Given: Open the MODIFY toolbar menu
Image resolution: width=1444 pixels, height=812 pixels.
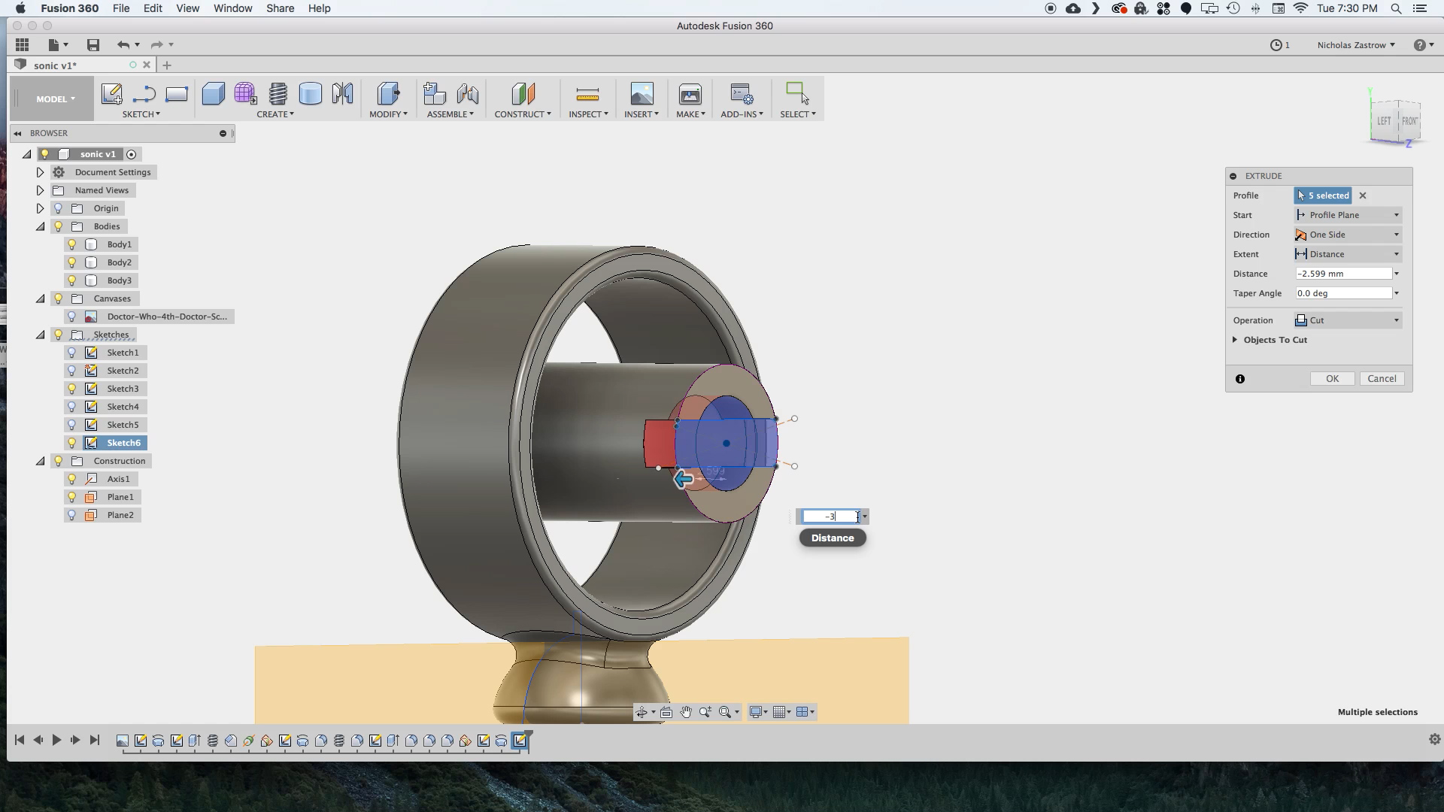Looking at the screenshot, I should pyautogui.click(x=388, y=114).
